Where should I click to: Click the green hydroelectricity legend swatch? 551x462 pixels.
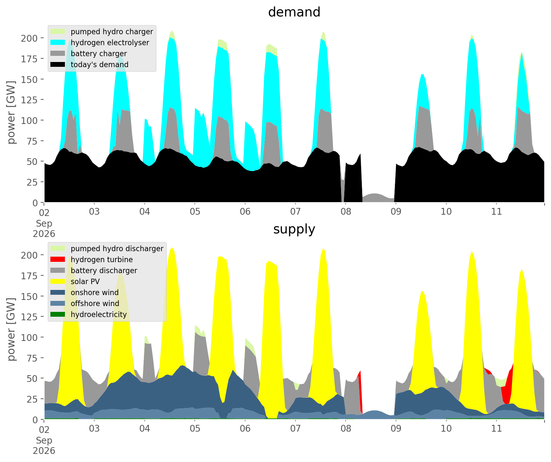[58, 314]
